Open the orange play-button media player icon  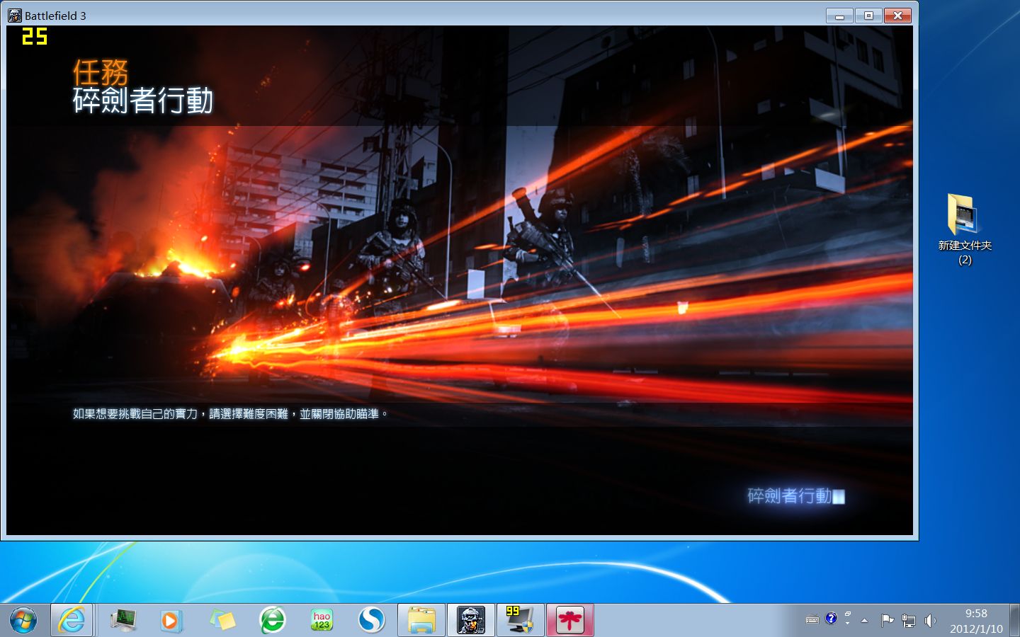(170, 621)
